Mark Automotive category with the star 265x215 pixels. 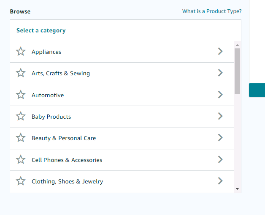[x=21, y=95]
